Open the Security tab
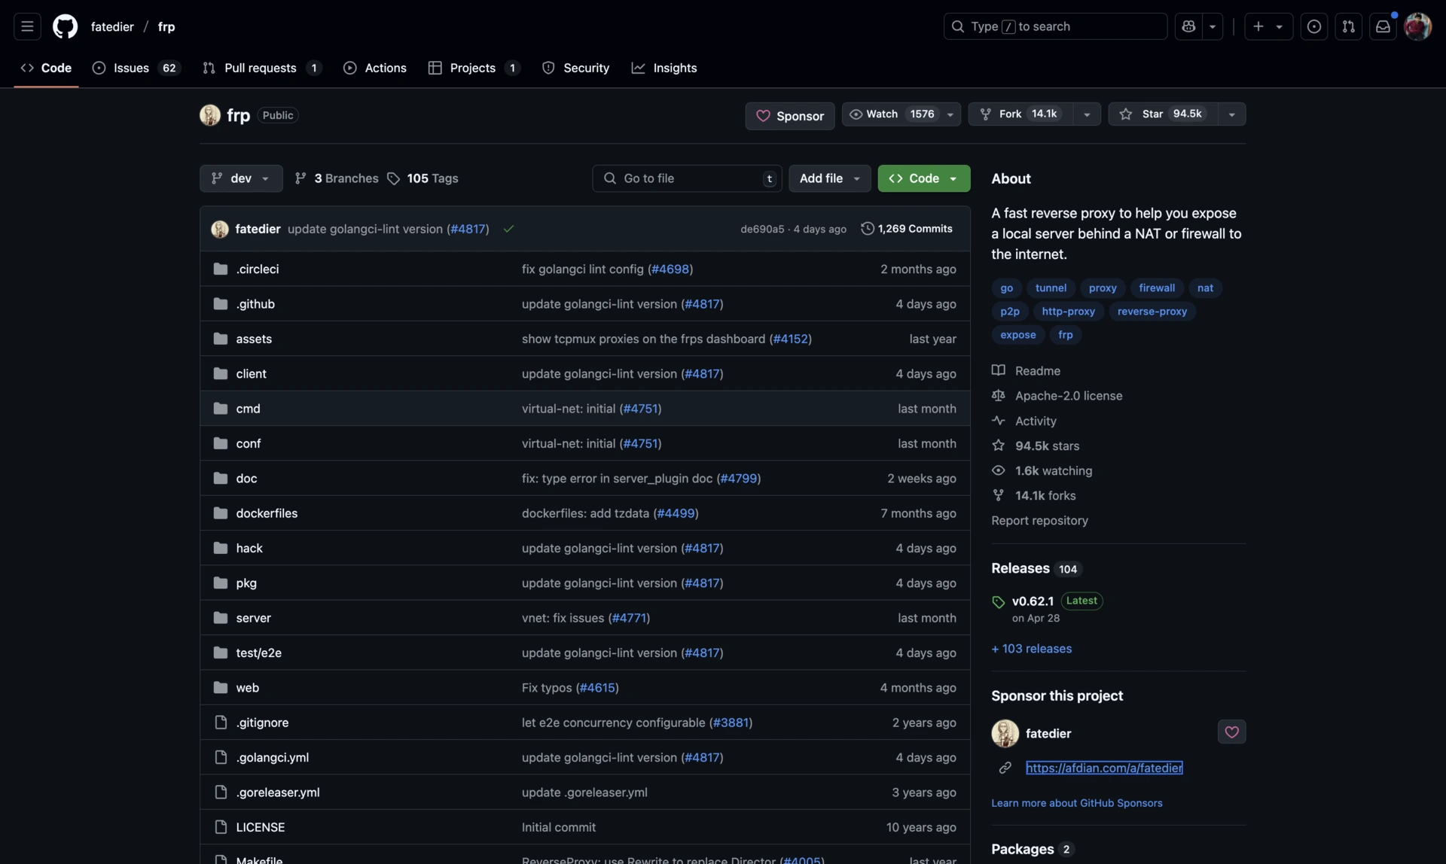Screen dimensions: 1446x864 575,68
